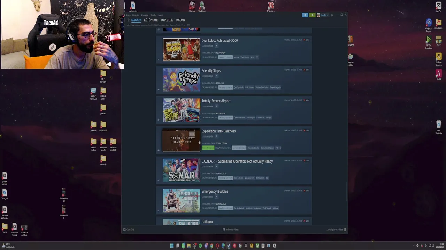Viewport: 446px width, 250px height.
Task: Open the Xbox app from the taskbar
Action: point(257,246)
